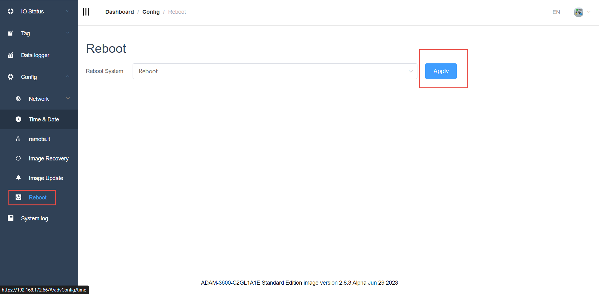Collapse the Config section chevron
The width and height of the screenshot is (599, 294).
click(68, 77)
